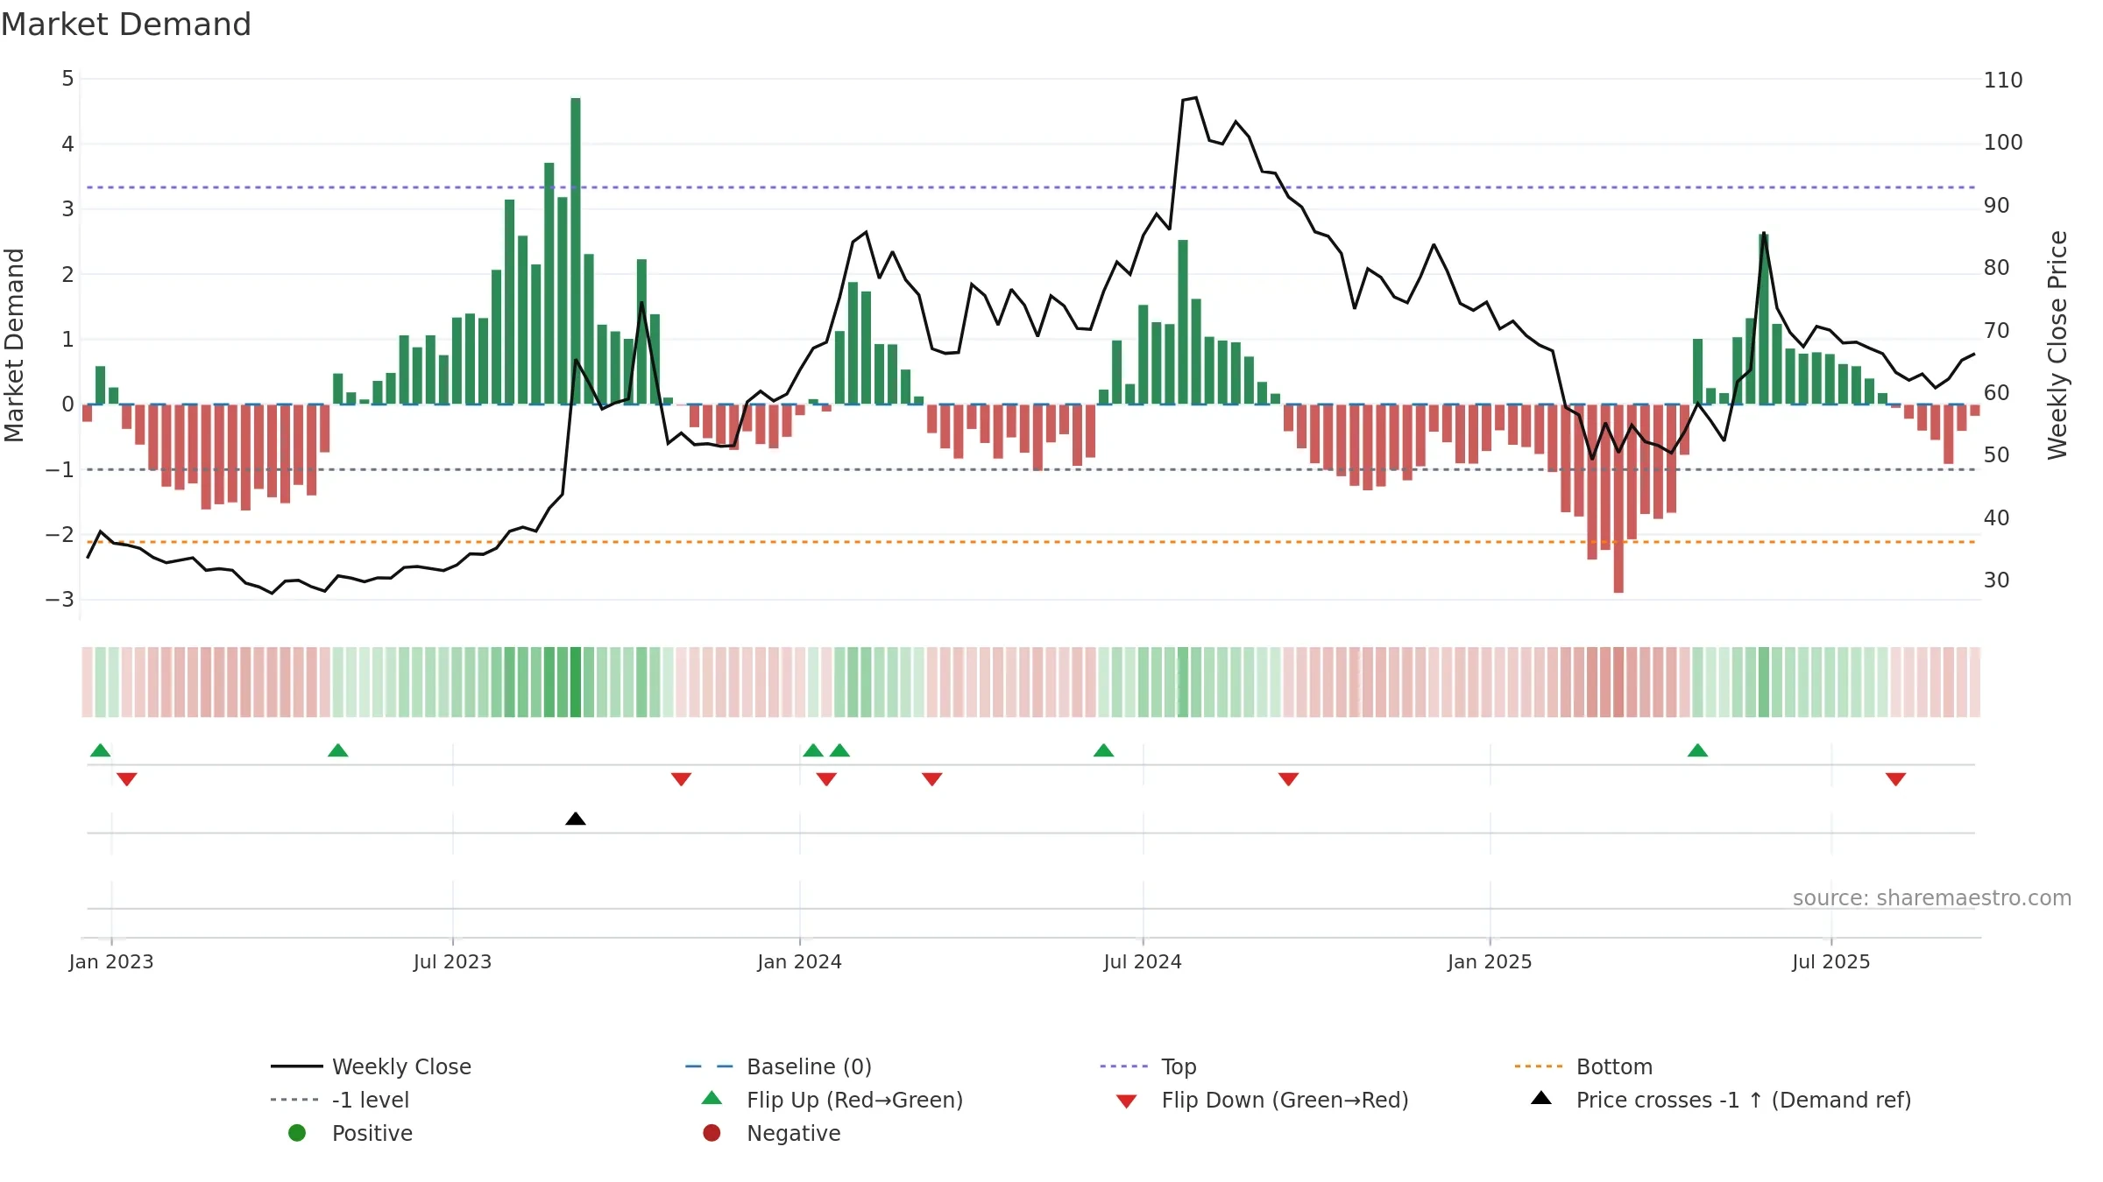
Task: Click the lowest red demand bar
Action: 1618,499
